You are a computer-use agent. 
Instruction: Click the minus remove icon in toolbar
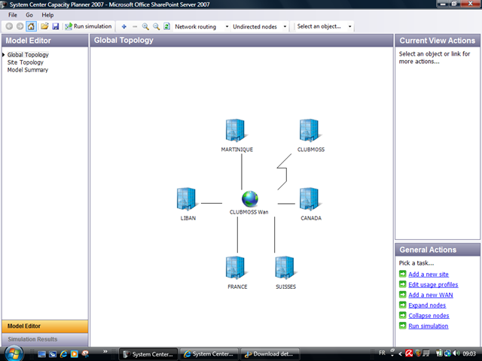pos(135,27)
